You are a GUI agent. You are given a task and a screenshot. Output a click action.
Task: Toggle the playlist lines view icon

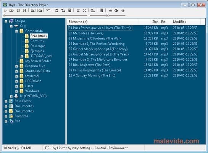tap(92, 10)
